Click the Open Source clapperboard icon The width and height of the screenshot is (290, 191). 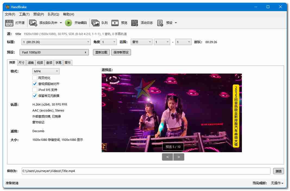9,23
